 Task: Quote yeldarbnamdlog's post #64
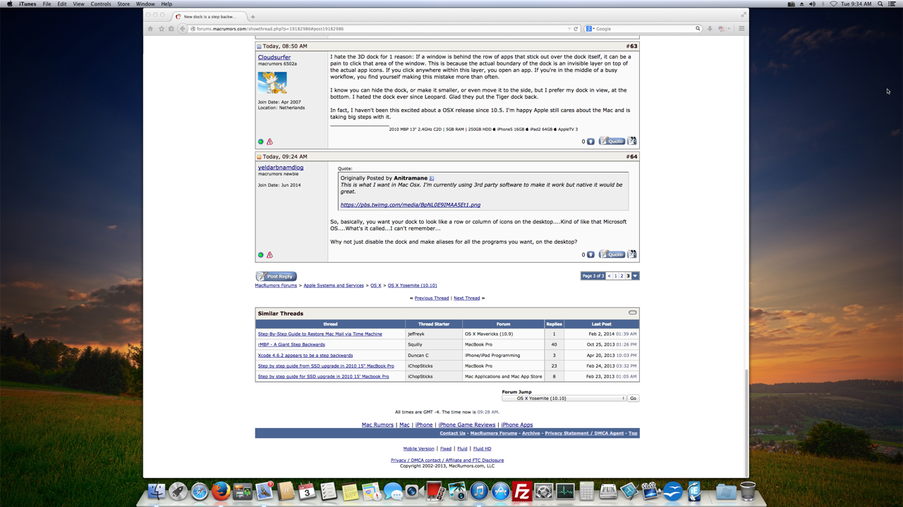click(x=612, y=254)
